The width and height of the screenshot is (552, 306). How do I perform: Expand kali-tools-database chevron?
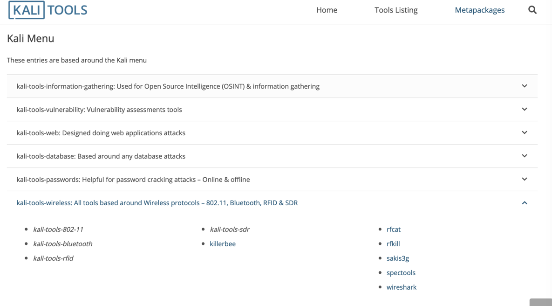tap(525, 155)
